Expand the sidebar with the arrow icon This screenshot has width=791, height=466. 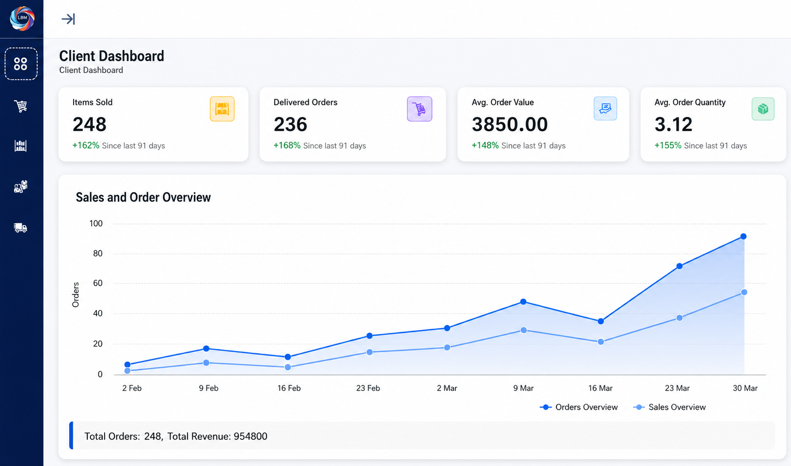[x=68, y=19]
